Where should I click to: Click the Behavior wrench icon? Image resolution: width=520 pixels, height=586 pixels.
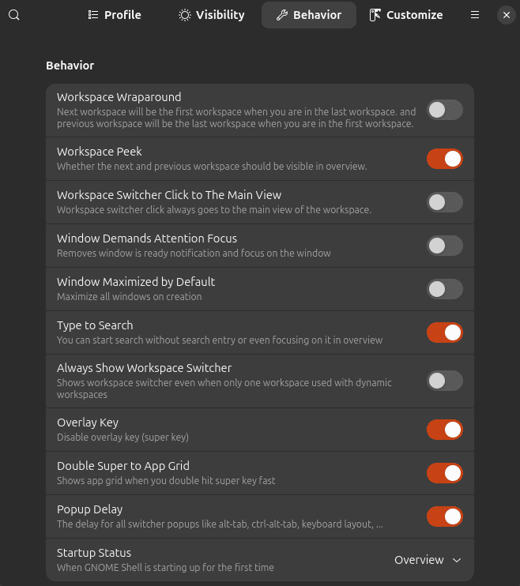pyautogui.click(x=281, y=15)
